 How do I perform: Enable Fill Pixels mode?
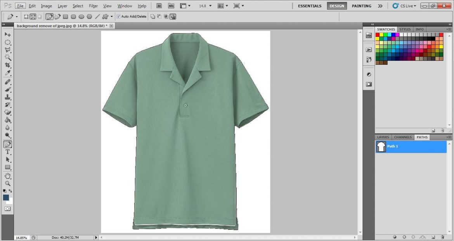tap(40, 17)
